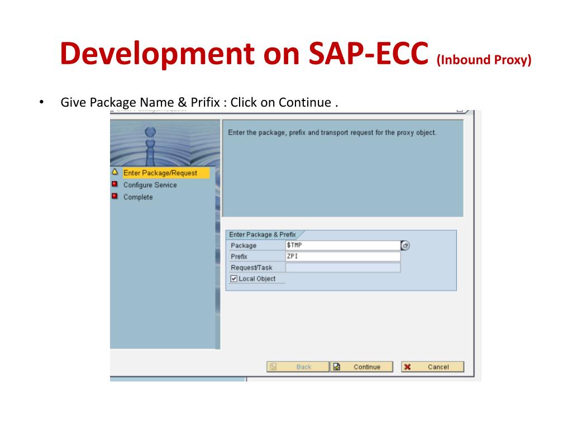Click into the Package input field

tap(342, 246)
